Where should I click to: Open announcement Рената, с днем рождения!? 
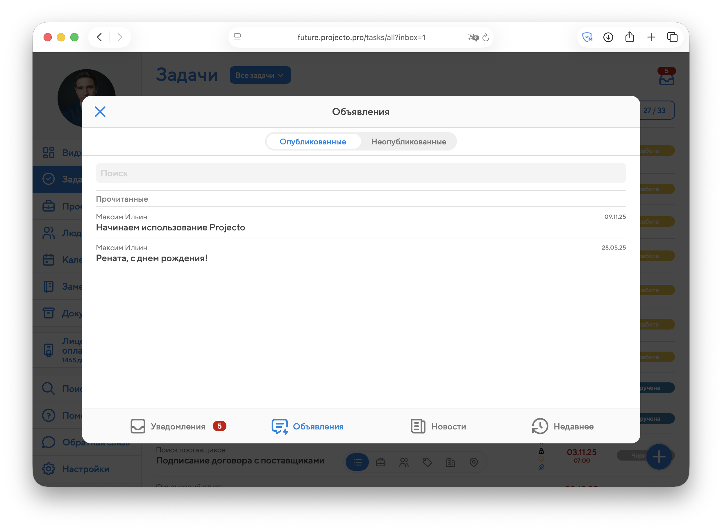click(x=151, y=258)
